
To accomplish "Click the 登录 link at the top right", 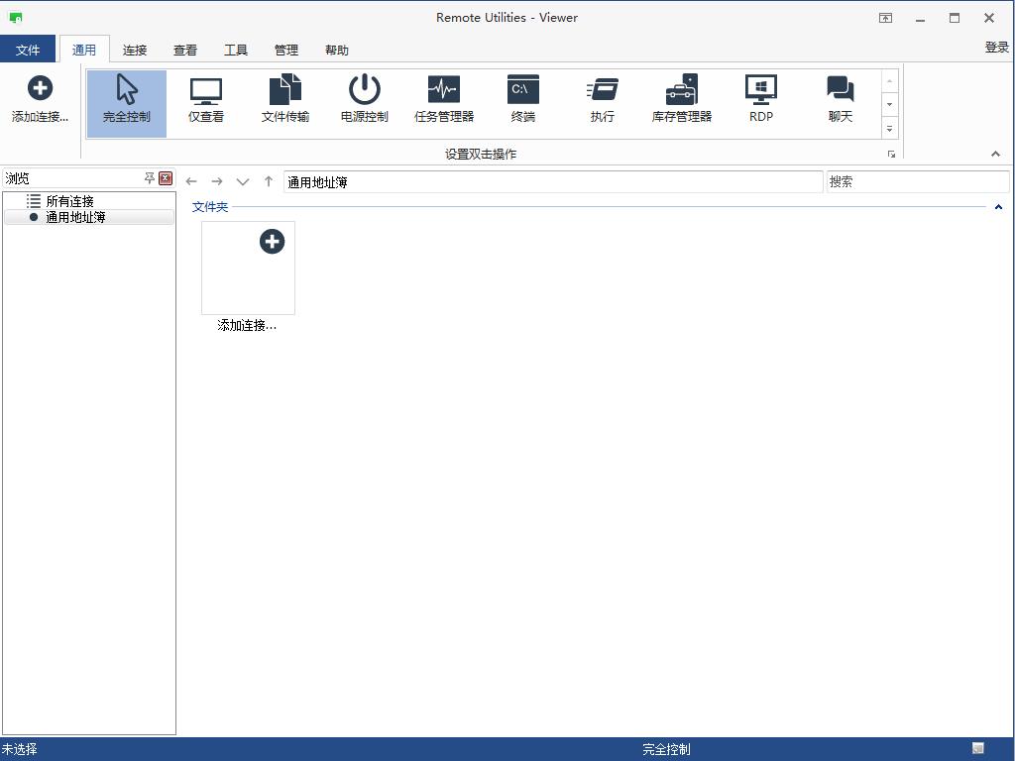I will pyautogui.click(x=994, y=46).
